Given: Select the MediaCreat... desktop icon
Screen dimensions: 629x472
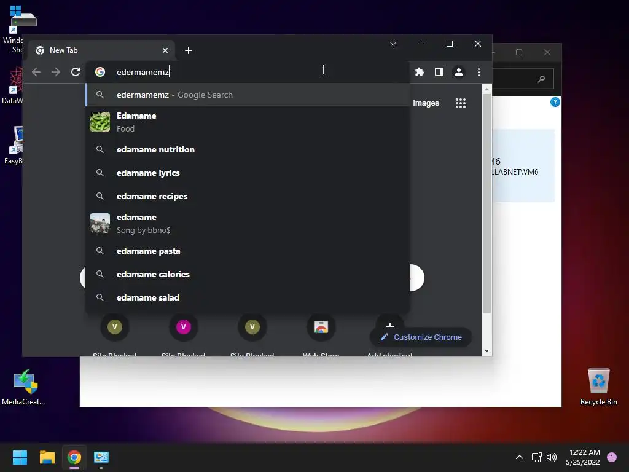Looking at the screenshot, I should [23, 387].
